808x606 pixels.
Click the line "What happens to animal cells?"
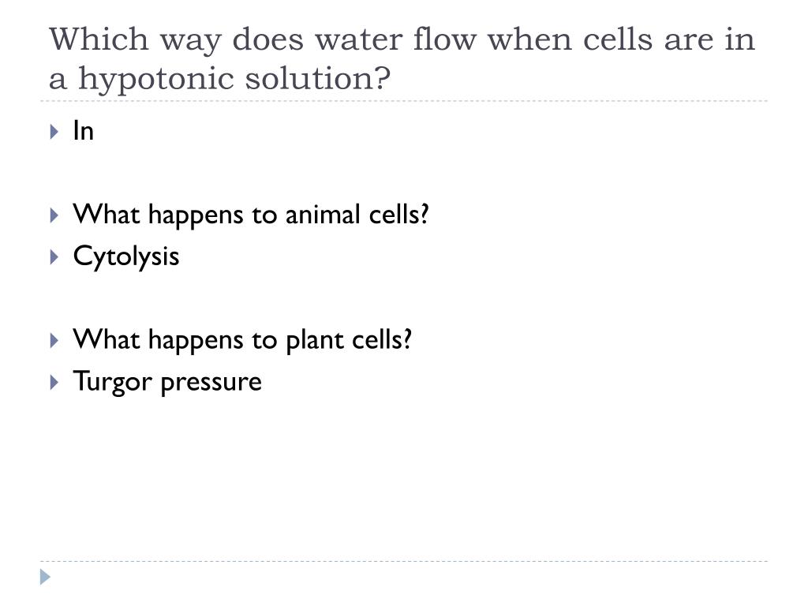point(251,215)
